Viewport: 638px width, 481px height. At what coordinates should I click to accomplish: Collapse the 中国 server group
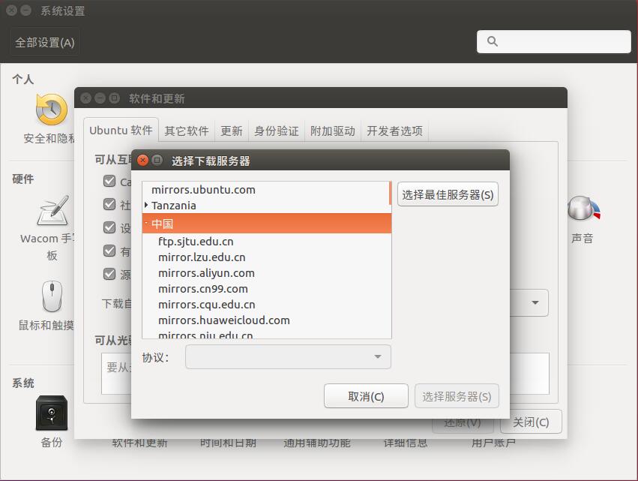[x=146, y=223]
